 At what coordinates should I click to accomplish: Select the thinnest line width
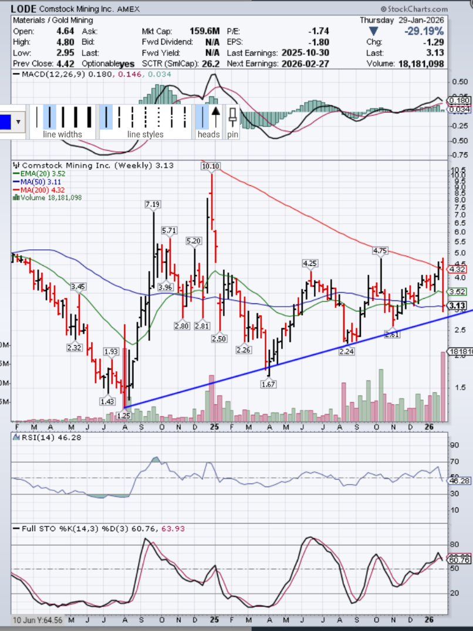[x=36, y=117]
